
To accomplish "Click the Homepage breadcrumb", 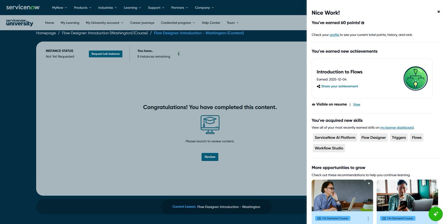I will coord(46,33).
